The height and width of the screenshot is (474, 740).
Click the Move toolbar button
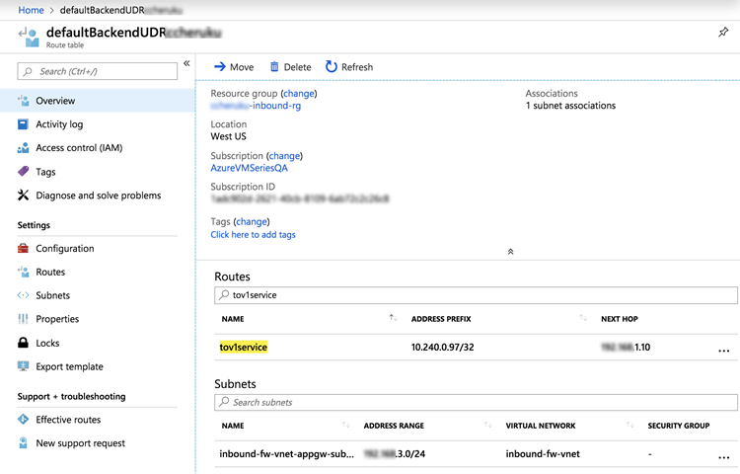click(234, 67)
